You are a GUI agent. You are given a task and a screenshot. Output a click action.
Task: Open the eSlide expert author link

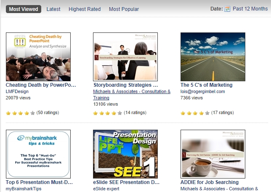(x=106, y=189)
